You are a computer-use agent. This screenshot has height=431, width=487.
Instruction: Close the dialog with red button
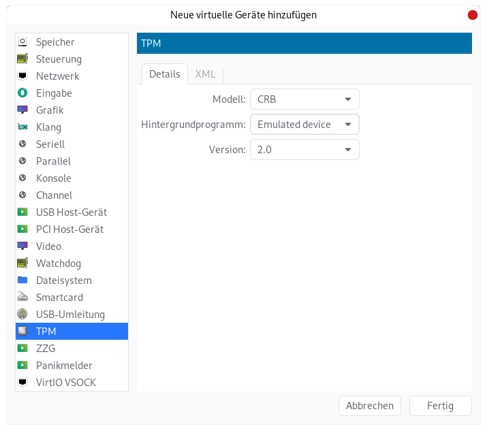473,15
